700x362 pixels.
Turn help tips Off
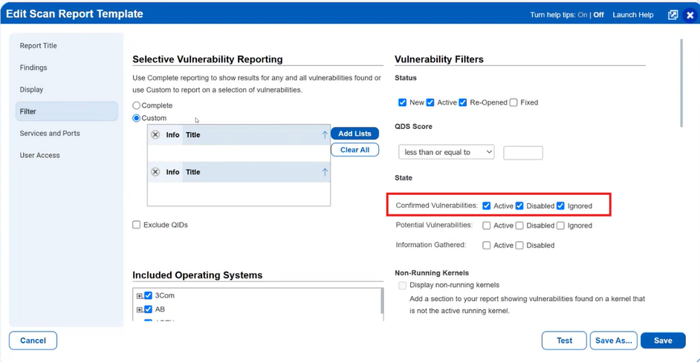coord(598,15)
